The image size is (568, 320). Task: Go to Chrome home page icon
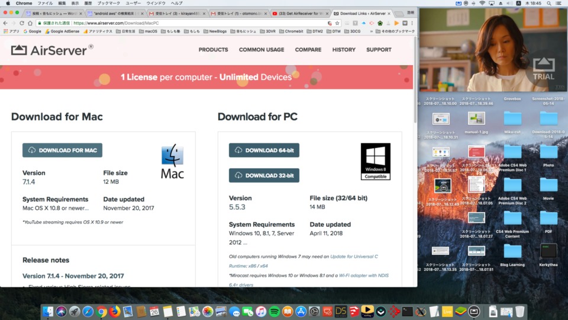[30, 23]
